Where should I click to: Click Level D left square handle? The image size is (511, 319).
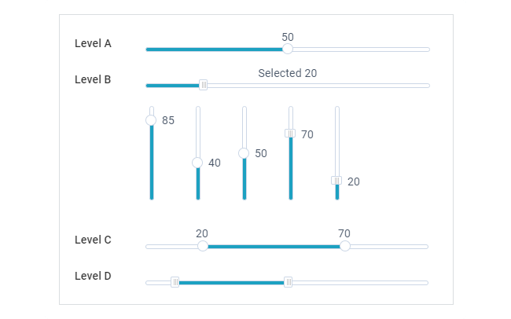click(x=175, y=282)
